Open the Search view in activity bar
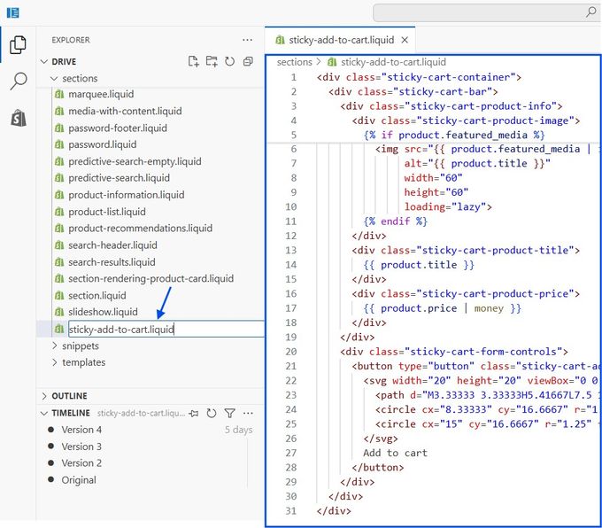 (x=18, y=82)
